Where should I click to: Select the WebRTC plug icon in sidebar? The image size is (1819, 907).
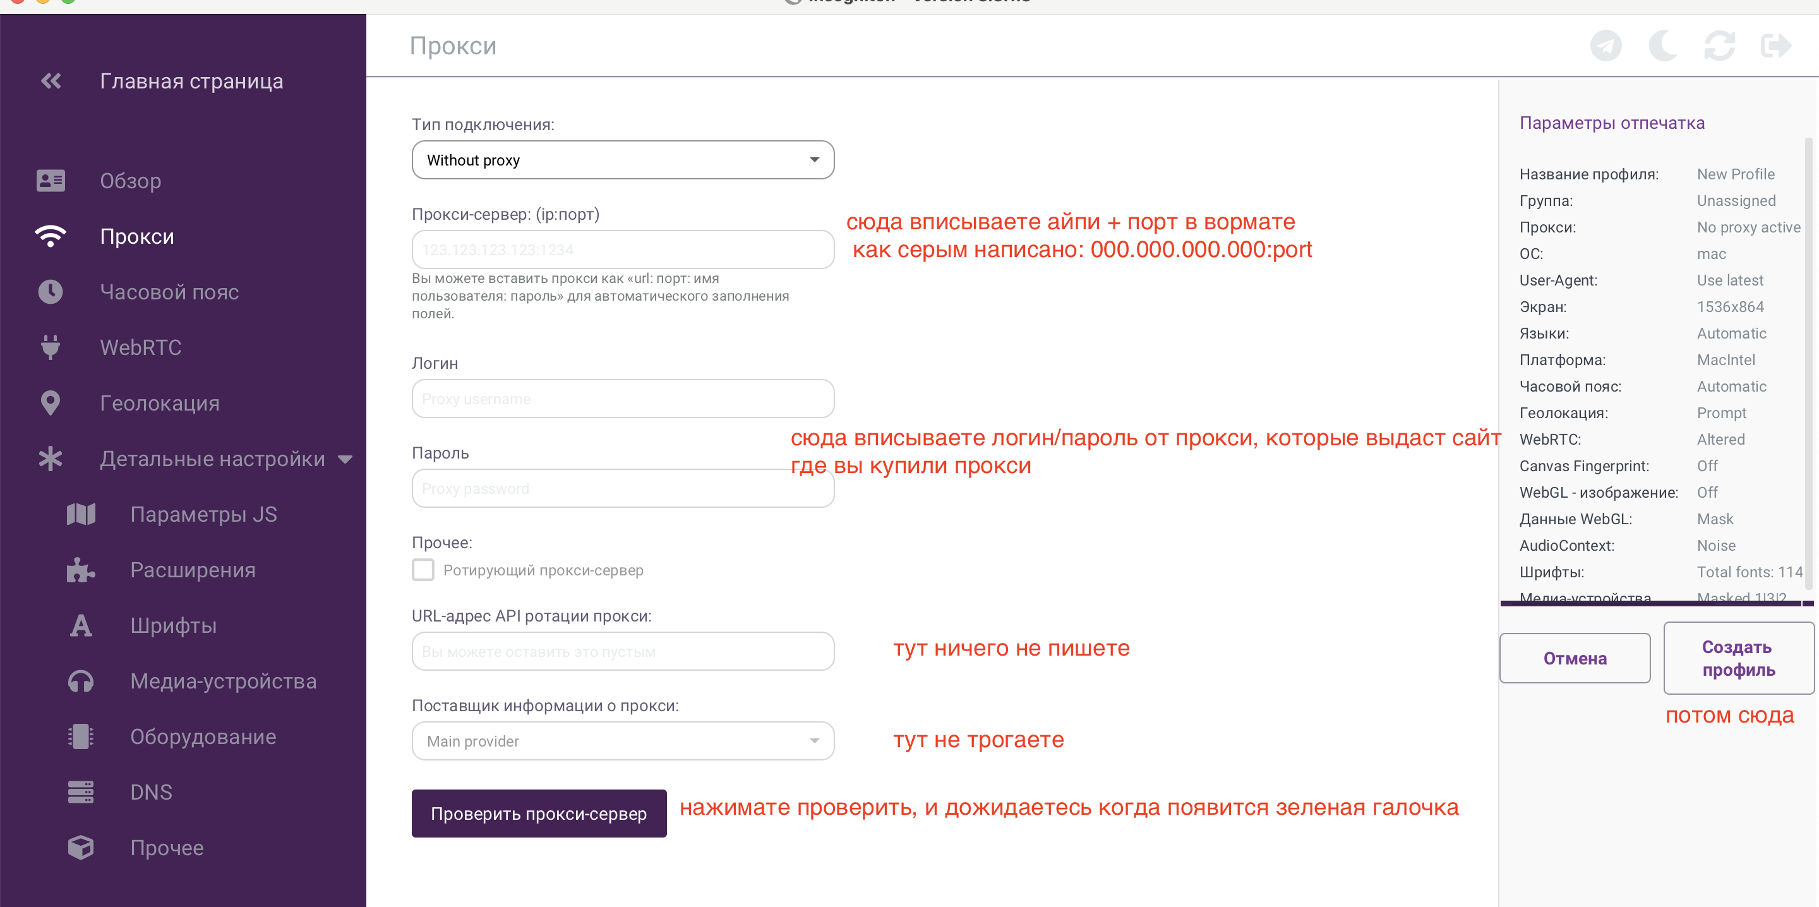point(50,347)
